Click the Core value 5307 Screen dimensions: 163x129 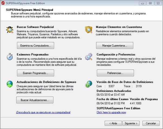click(x=111, y=86)
